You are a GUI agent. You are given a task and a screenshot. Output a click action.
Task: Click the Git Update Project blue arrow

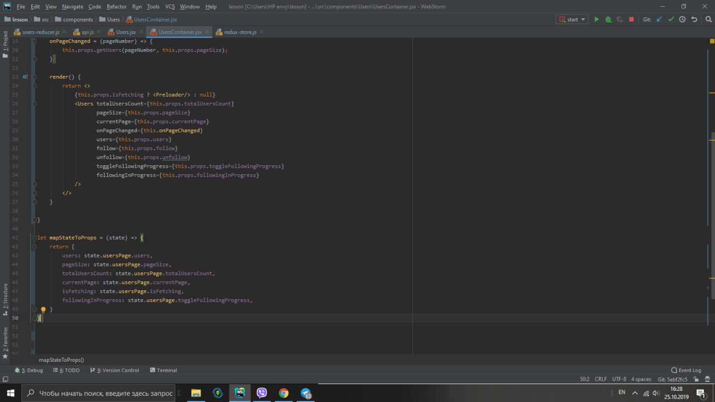pos(659,20)
